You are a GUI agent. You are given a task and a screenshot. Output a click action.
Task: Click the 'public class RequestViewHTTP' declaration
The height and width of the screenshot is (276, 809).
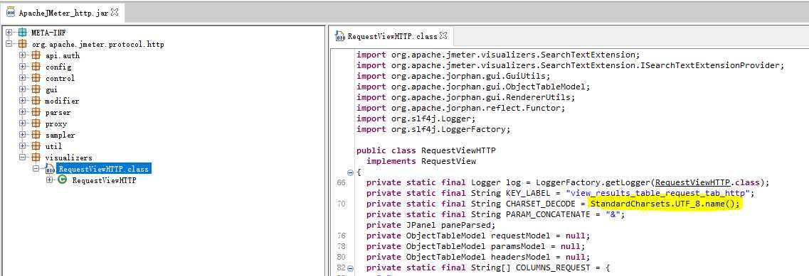425,150
